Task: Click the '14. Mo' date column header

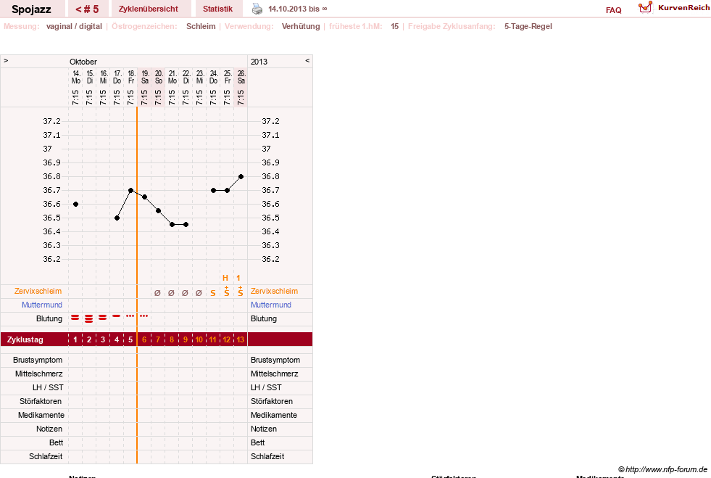Action: [75, 77]
